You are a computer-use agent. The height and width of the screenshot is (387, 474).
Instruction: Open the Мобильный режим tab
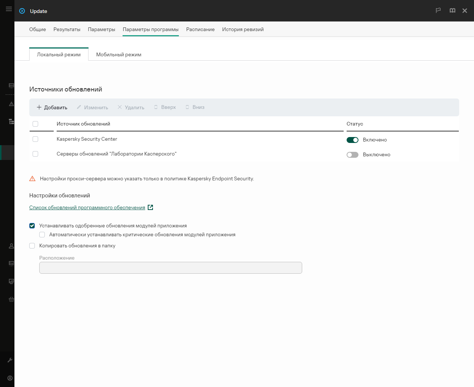(118, 55)
